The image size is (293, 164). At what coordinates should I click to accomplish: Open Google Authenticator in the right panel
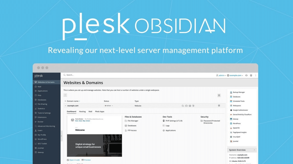pos(240,110)
